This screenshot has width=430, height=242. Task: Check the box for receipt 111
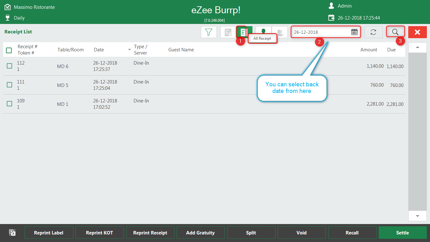point(9,85)
